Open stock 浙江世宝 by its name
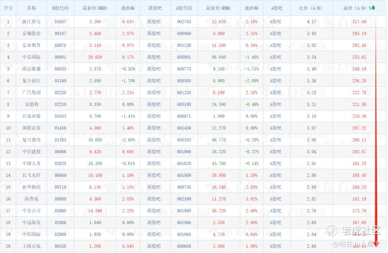The width and height of the screenshot is (388, 253). pos(31,22)
